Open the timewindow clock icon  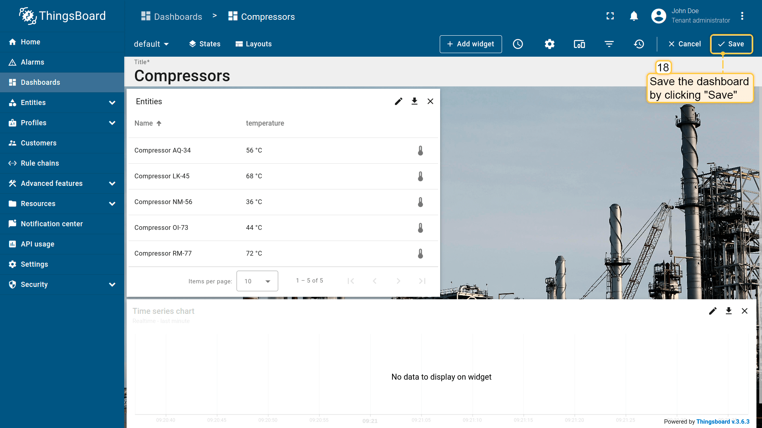click(x=518, y=44)
